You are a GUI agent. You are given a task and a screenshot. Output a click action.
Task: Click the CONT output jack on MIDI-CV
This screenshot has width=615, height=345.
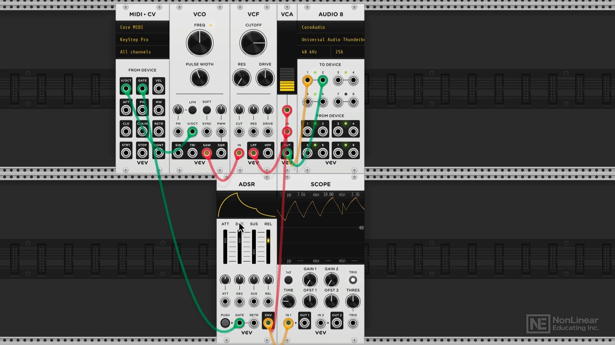pyautogui.click(x=159, y=153)
